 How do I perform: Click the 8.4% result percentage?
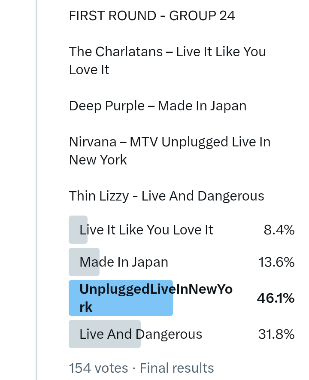[279, 230]
